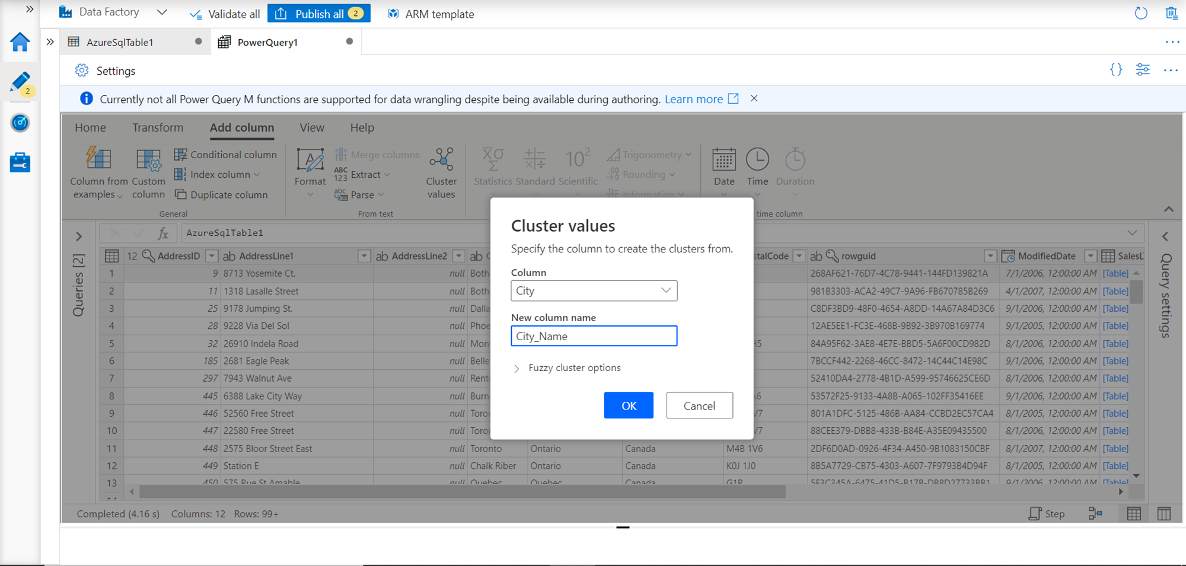Cancel the Cluster values dialog
Image resolution: width=1186 pixels, height=566 pixels.
click(x=699, y=405)
